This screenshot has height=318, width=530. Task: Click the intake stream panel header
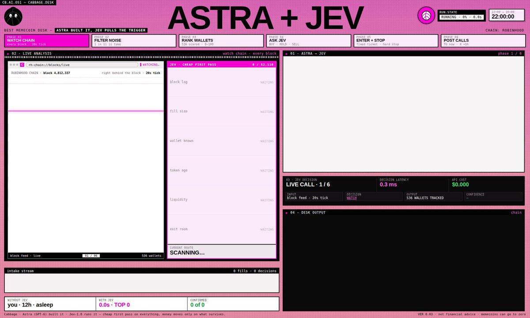coord(142,271)
